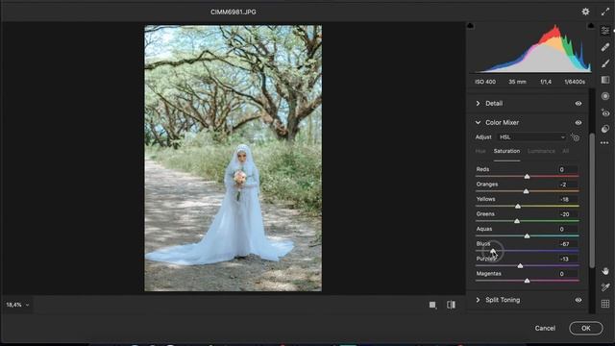615x346 pixels.
Task: Click the f/1,4 aperture text
Action: 546,82
